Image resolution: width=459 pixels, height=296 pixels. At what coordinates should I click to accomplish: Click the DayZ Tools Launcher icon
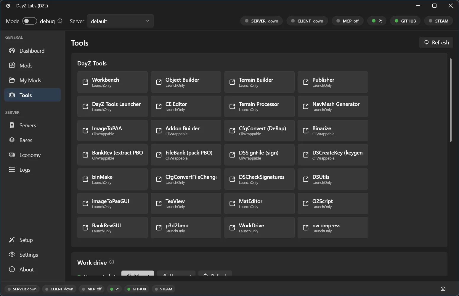click(x=85, y=106)
